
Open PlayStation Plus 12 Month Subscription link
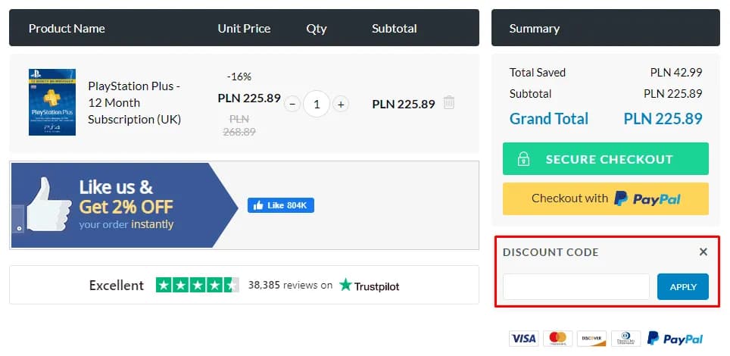(134, 103)
